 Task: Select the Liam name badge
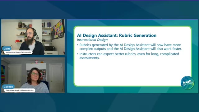tap(7, 49)
